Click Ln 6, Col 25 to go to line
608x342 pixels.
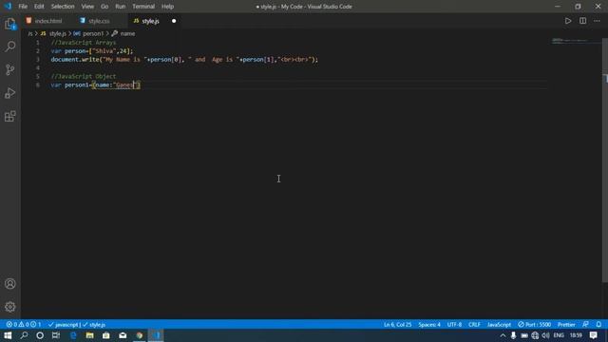pyautogui.click(x=397, y=325)
